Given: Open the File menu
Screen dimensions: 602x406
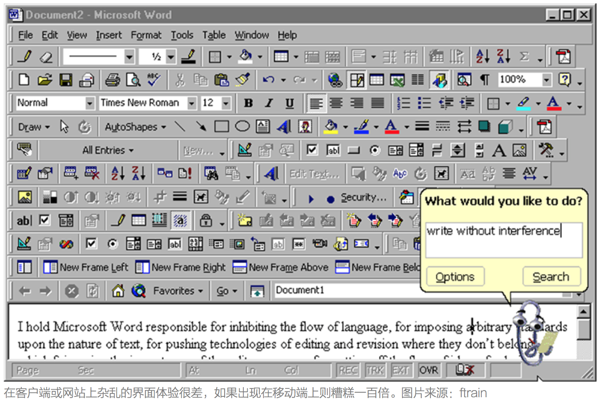Looking at the screenshot, I should pyautogui.click(x=25, y=35).
